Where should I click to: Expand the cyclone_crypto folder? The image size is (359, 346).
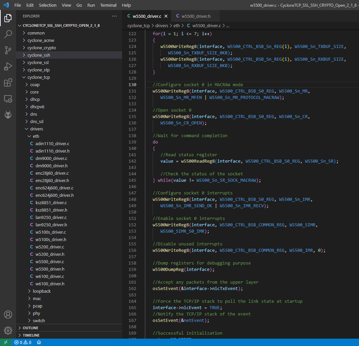[69, 48]
